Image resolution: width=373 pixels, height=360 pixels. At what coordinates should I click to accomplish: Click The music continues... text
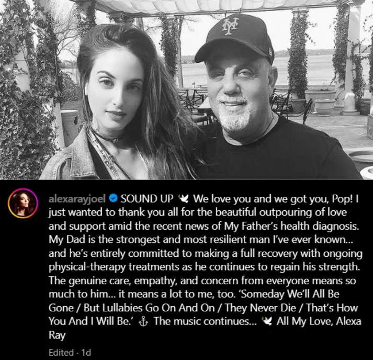[205, 321]
